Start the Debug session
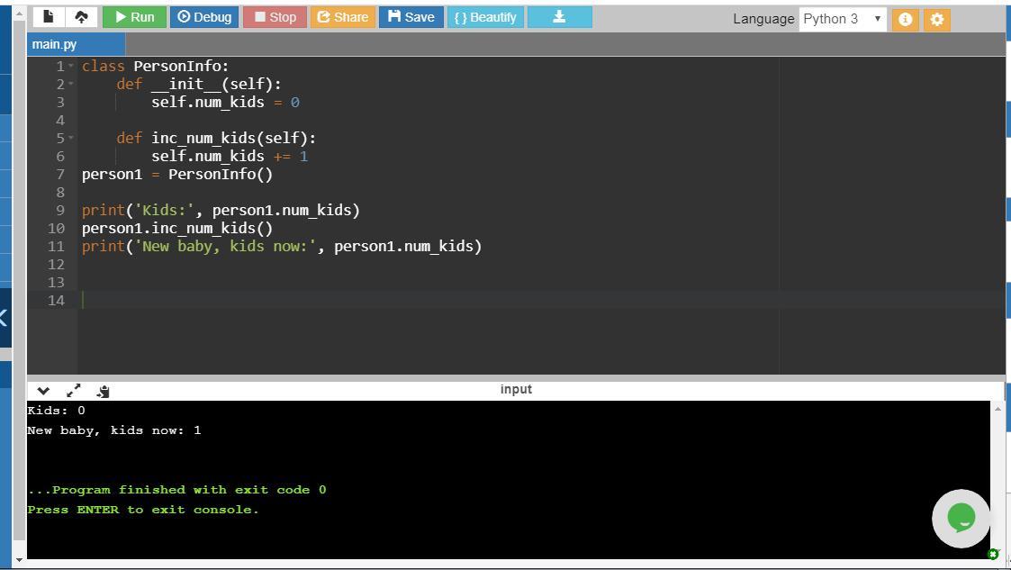 click(x=204, y=17)
